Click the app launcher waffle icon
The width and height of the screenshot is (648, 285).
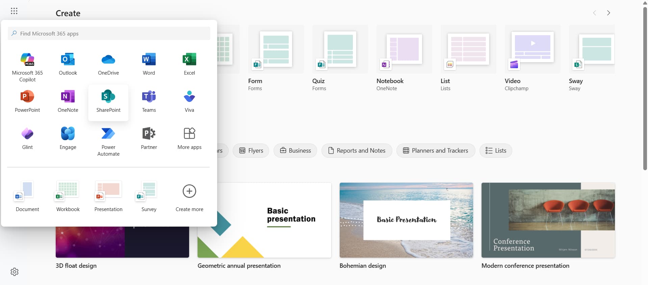pos(14,11)
